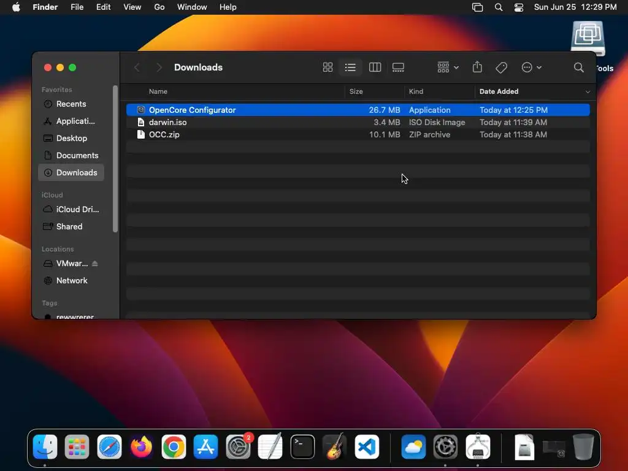This screenshot has width=628, height=471.
Task: Select the OpenCore Configurator file row
Action: (358, 110)
